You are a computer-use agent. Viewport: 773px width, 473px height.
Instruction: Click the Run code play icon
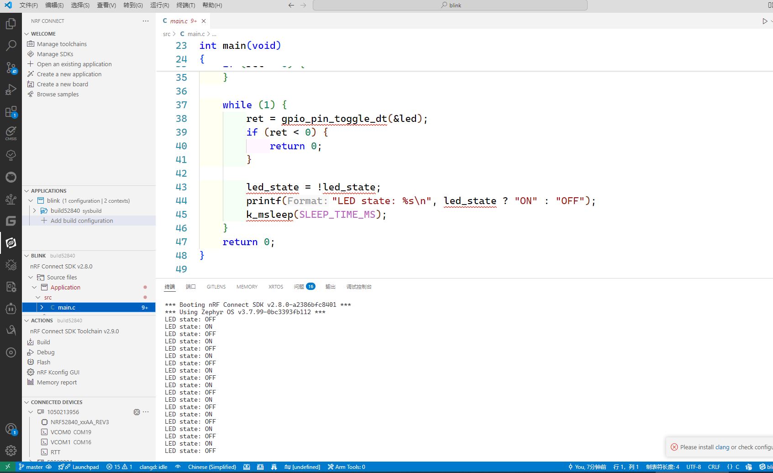pyautogui.click(x=765, y=21)
